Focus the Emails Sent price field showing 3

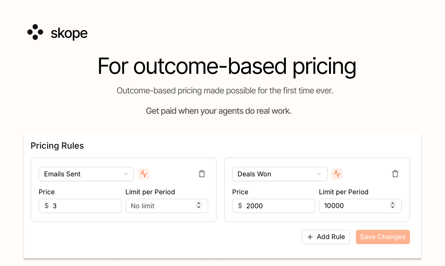pyautogui.click(x=80, y=206)
